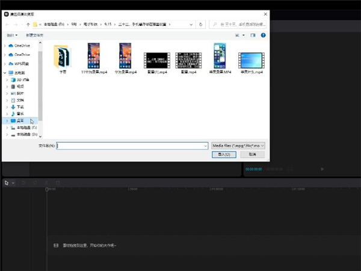Expand the Desktop (桌面) tree node
The height and width of the screenshot is (271, 361).
[x=7, y=121]
